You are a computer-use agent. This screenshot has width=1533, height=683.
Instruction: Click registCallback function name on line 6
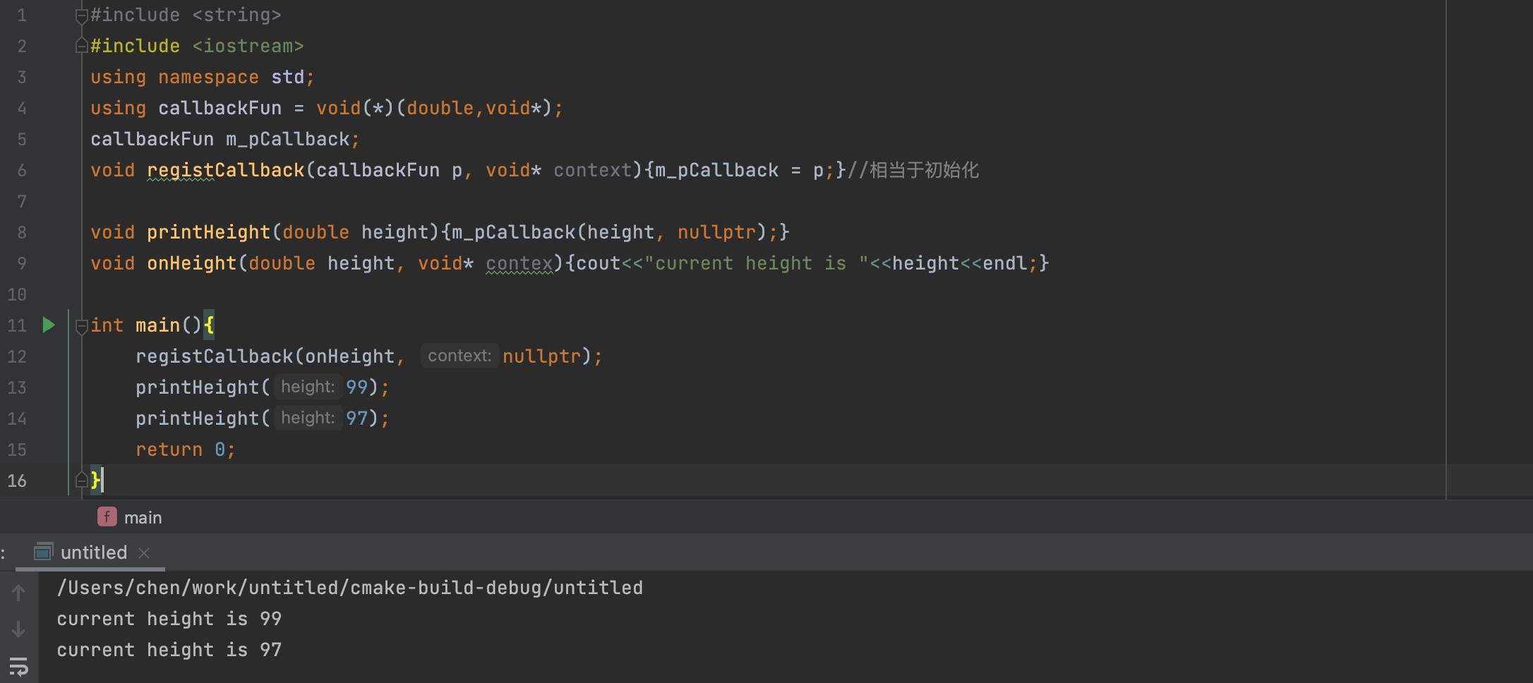[226, 171]
